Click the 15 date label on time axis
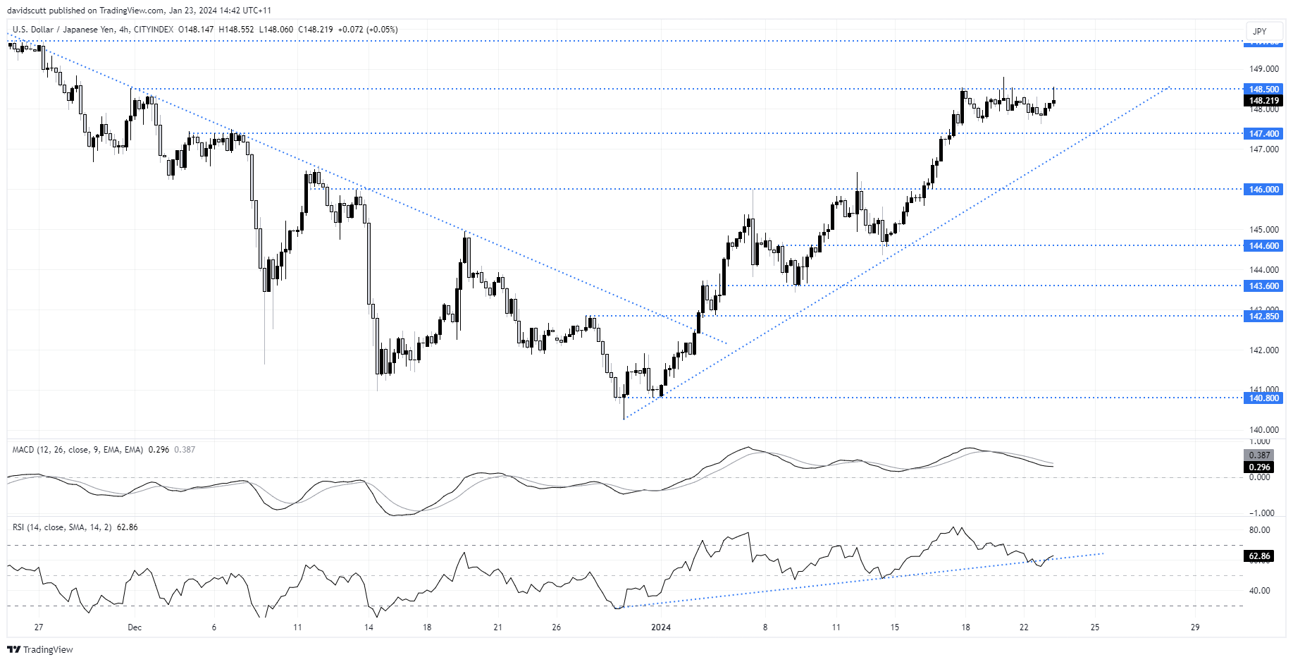This screenshot has width=1293, height=662. click(895, 627)
